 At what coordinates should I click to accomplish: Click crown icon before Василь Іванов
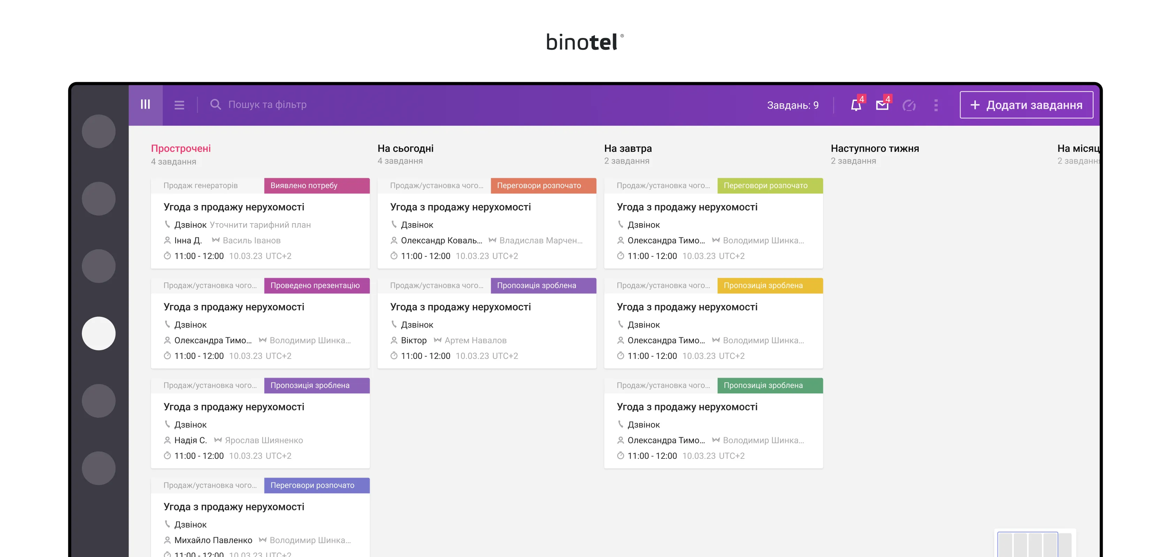point(215,240)
